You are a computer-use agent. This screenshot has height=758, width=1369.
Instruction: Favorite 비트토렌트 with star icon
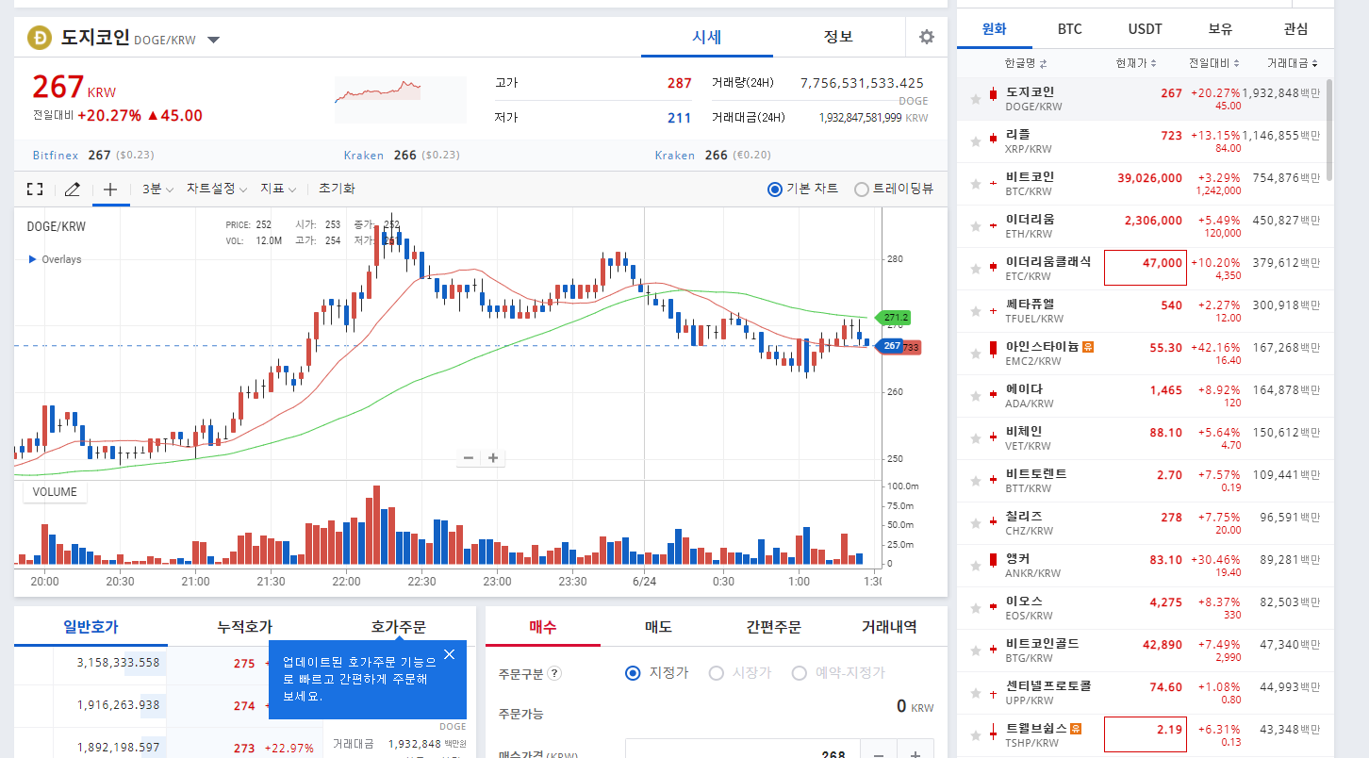click(976, 481)
